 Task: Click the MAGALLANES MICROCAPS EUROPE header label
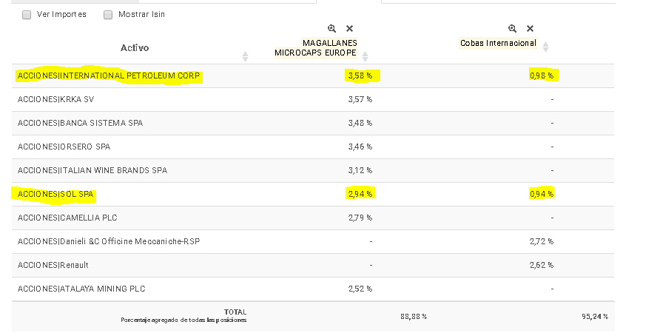(316, 47)
